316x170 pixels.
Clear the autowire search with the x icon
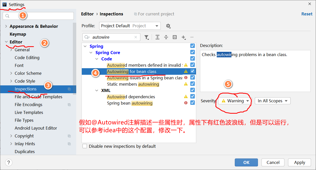(x=136, y=37)
